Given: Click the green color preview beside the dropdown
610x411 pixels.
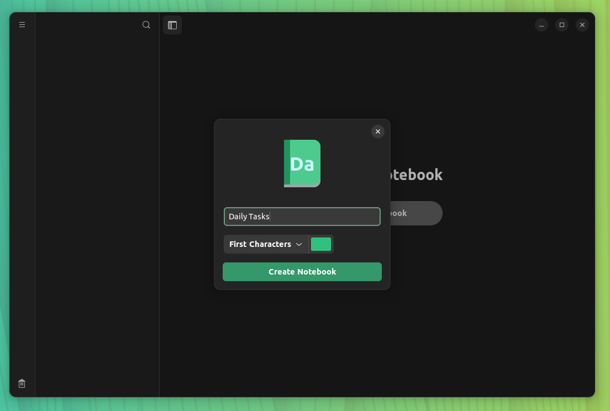Looking at the screenshot, I should point(320,244).
